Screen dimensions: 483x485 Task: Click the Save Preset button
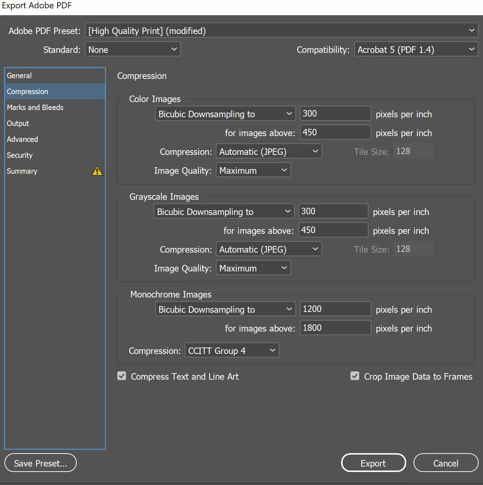point(41,463)
